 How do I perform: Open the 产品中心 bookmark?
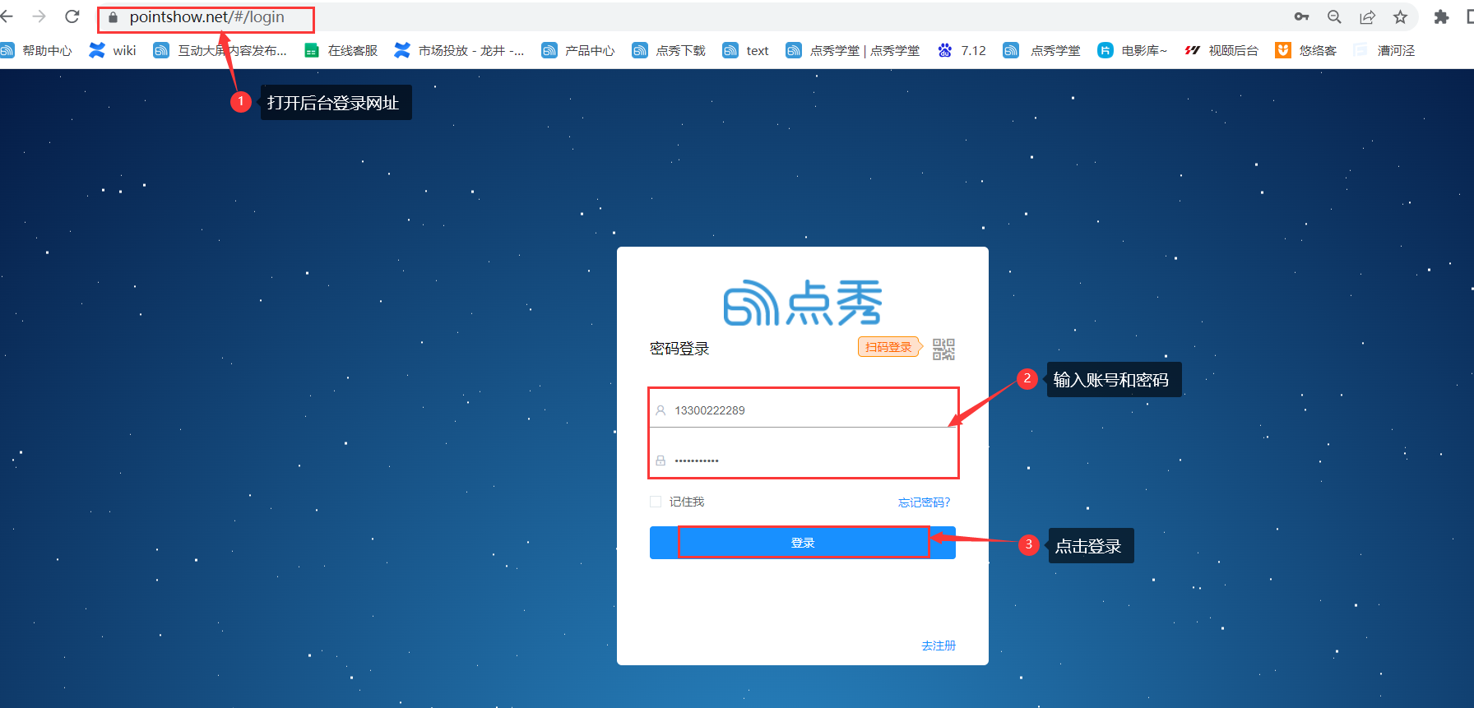[x=578, y=50]
